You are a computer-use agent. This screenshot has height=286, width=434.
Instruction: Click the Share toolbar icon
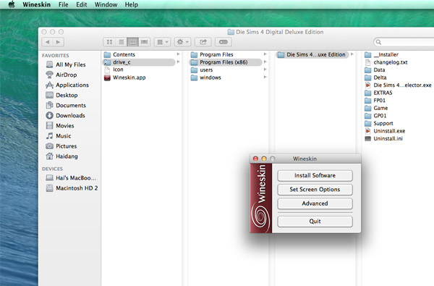pos(203,42)
